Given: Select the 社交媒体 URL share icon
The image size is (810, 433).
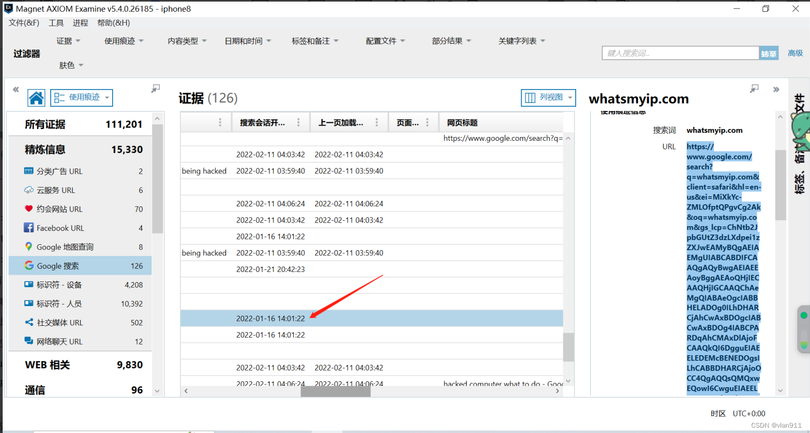Looking at the screenshot, I should [29, 322].
